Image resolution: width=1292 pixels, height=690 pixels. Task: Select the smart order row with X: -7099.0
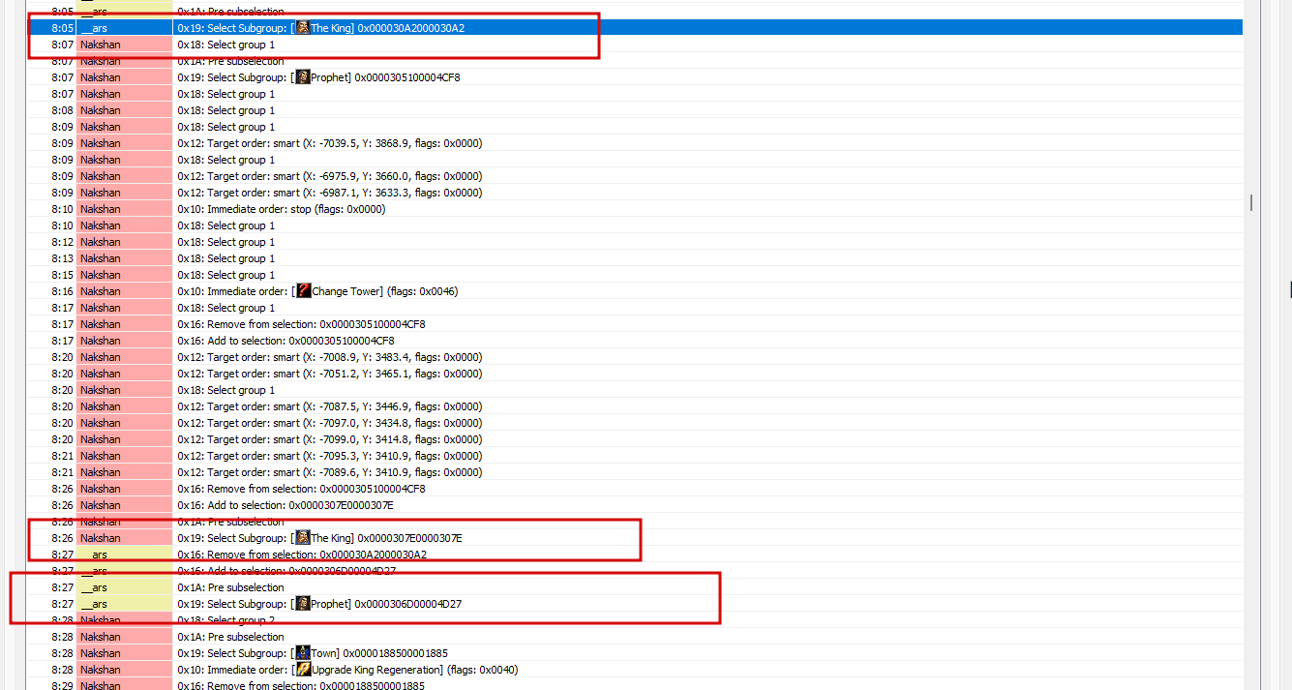pyautogui.click(x=635, y=439)
